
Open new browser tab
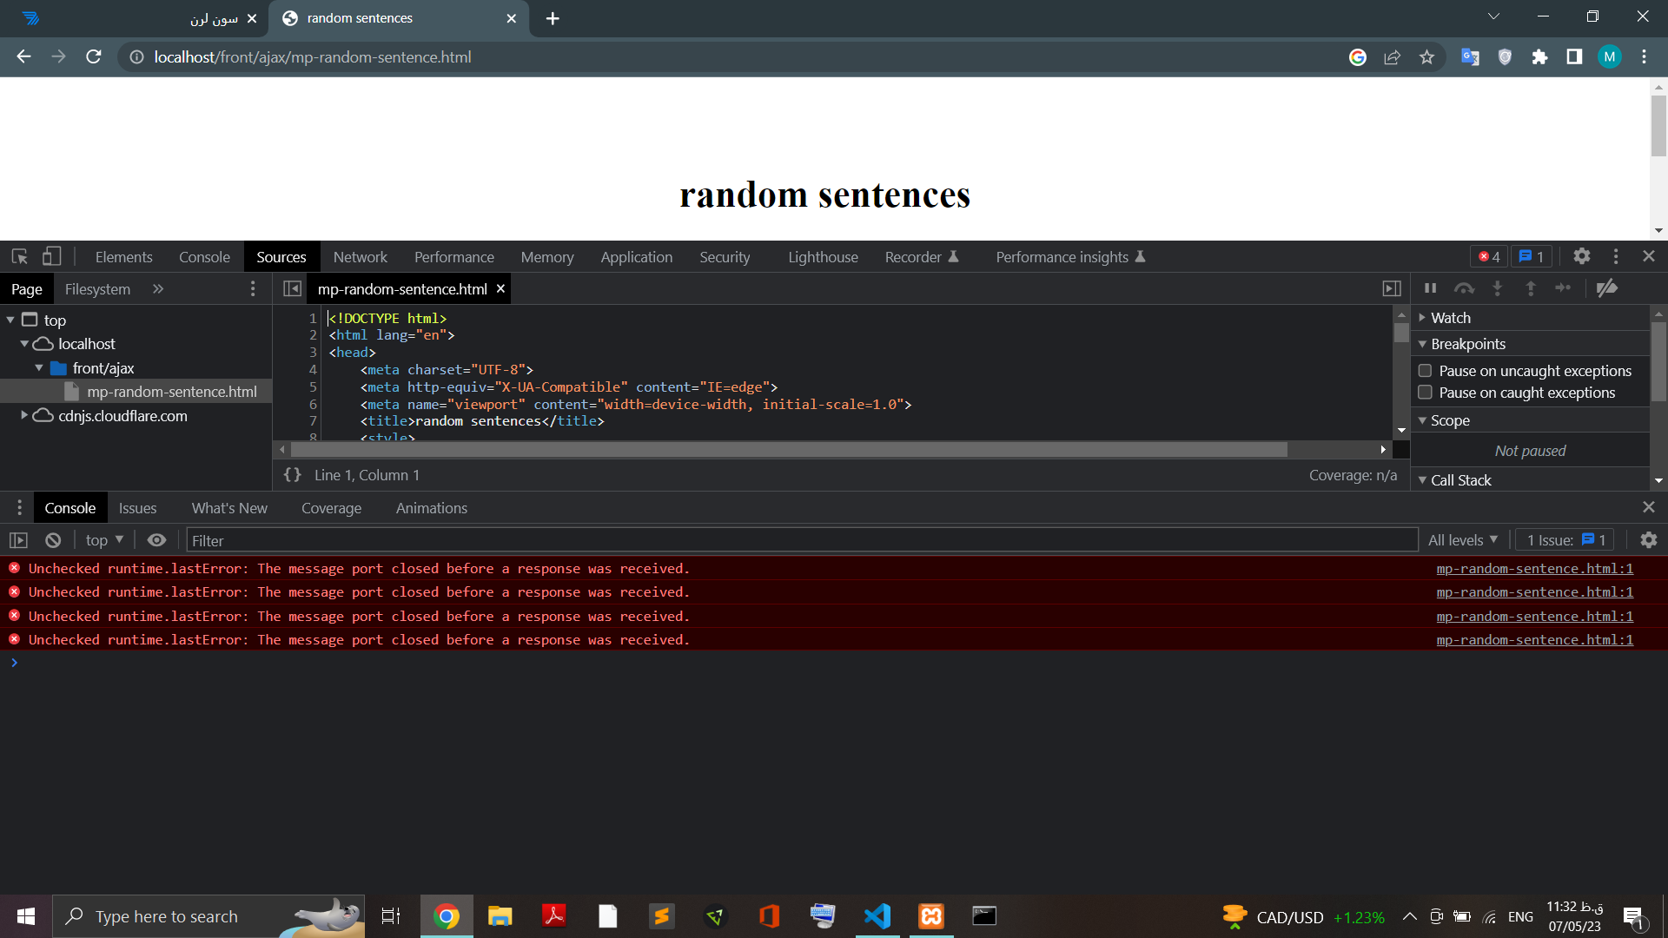click(x=553, y=18)
